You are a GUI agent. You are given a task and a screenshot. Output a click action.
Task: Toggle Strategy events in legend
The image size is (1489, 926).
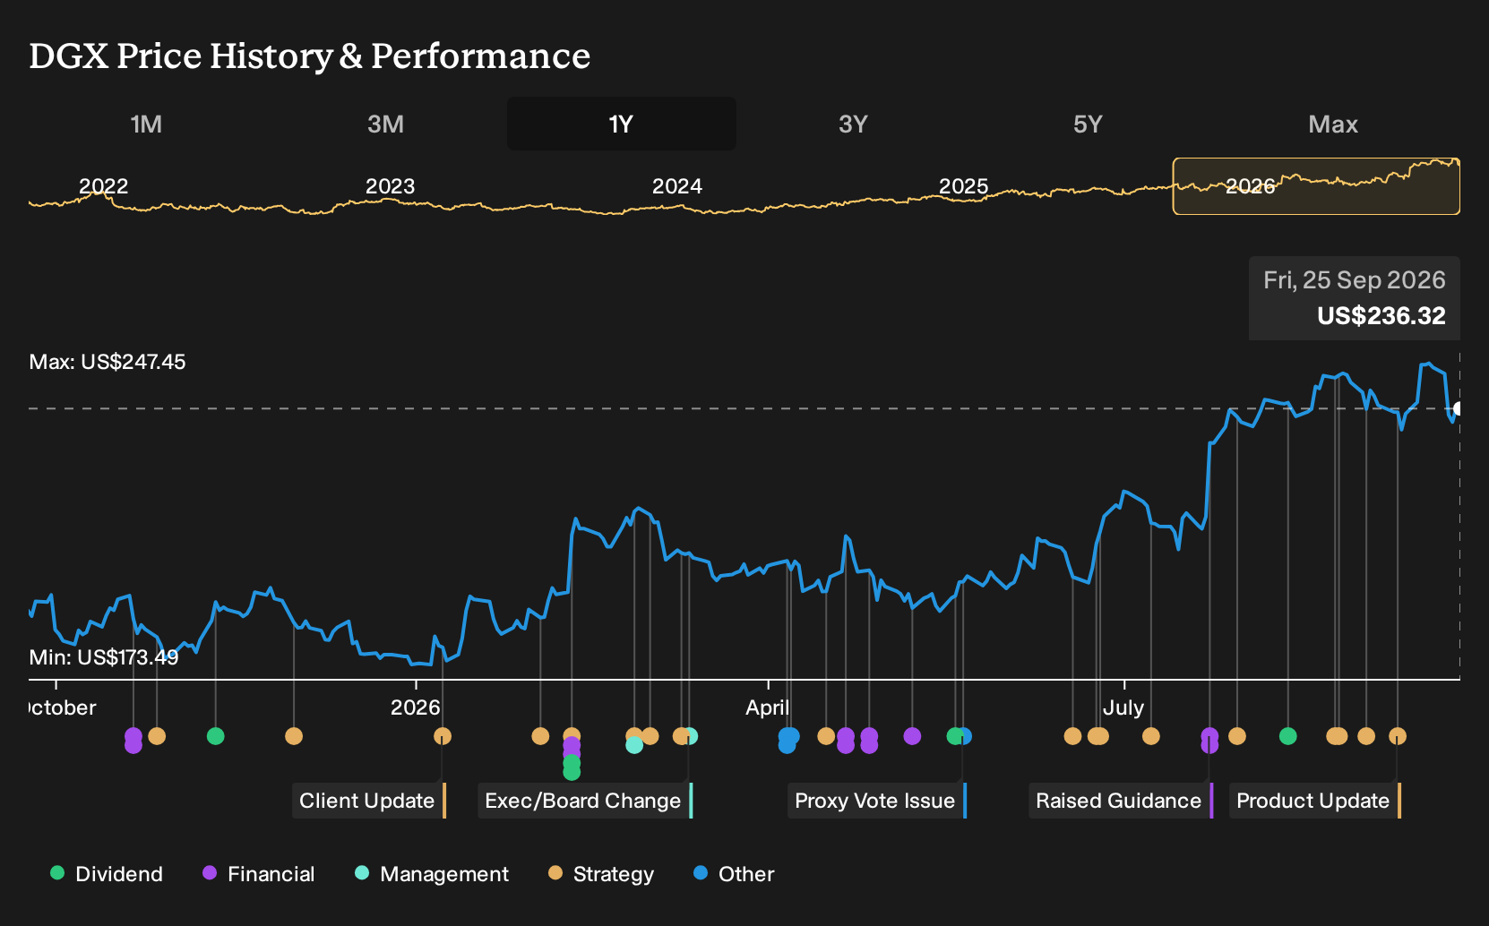pyautogui.click(x=601, y=874)
